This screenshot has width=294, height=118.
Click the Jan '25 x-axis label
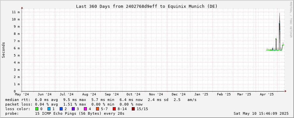(201, 94)
